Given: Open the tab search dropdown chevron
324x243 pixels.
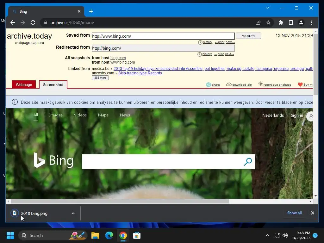Looking at the screenshot, I should tap(267, 8).
